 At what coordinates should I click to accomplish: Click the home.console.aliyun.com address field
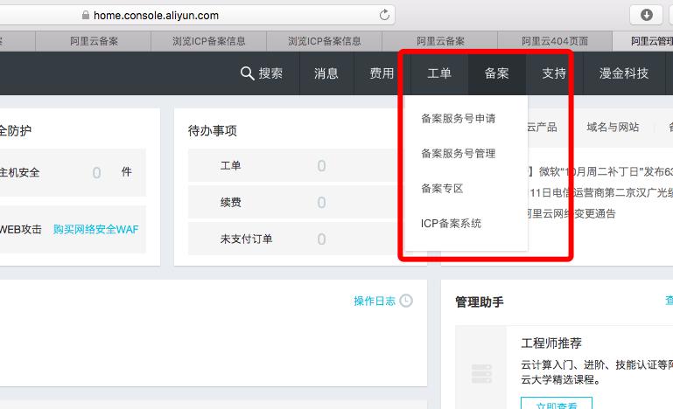pyautogui.click(x=198, y=15)
